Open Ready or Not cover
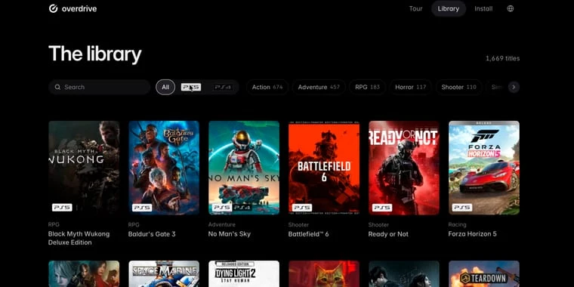 (404, 168)
